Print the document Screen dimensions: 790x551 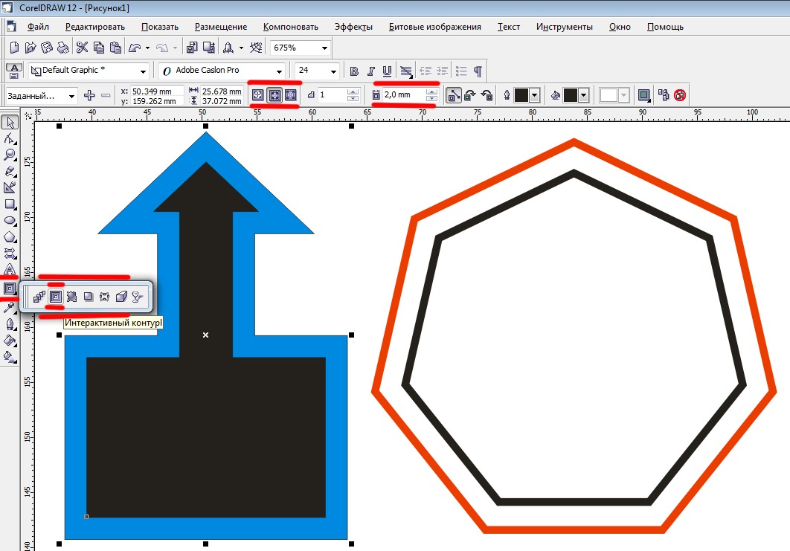(x=63, y=48)
